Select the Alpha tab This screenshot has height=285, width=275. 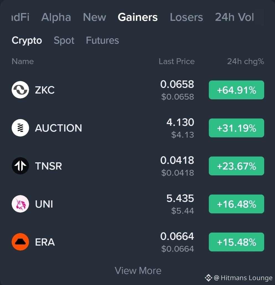56,17
